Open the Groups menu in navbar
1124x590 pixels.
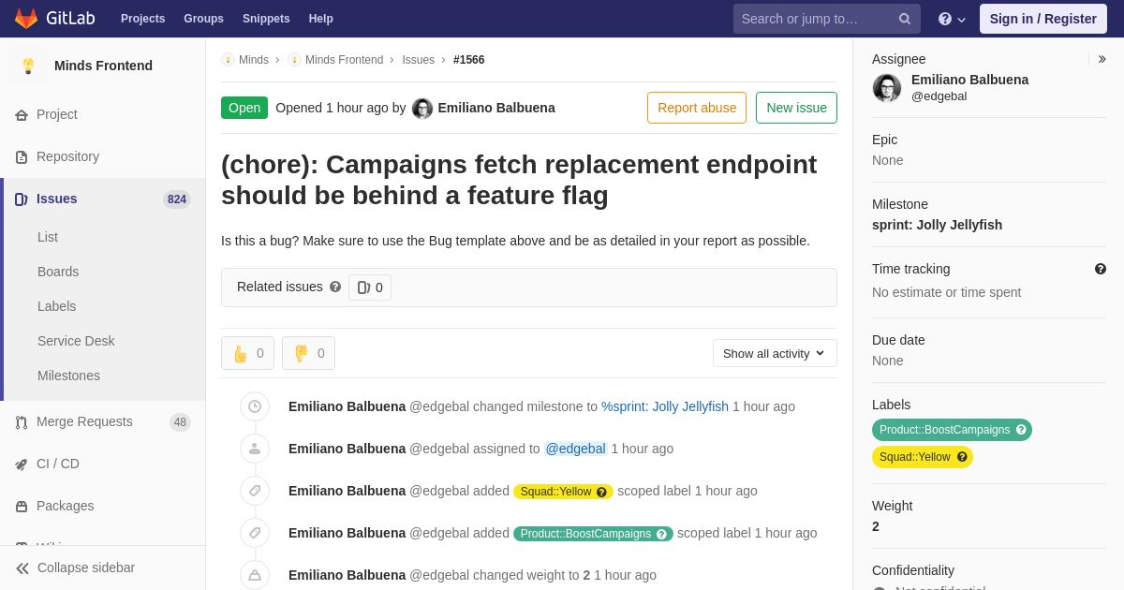click(203, 19)
